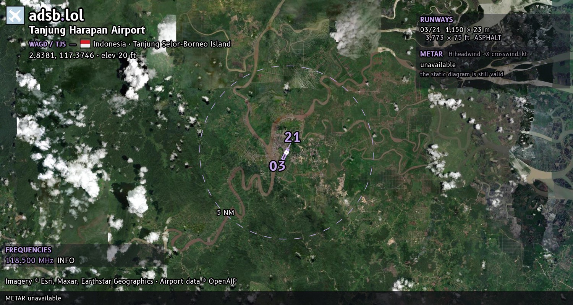Click the Imagery © Esri, Maxar attribution text
Viewport: 573px width, 305px height.
79,281
